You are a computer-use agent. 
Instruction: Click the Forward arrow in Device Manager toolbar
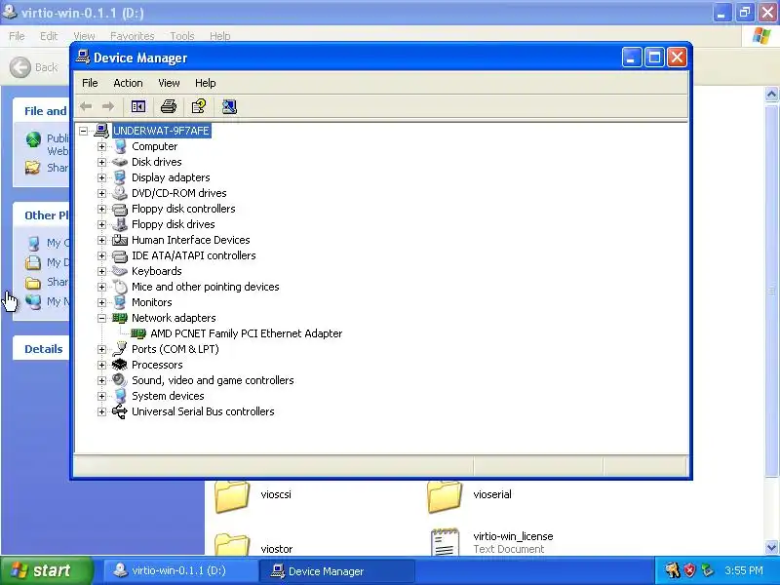pyautogui.click(x=108, y=106)
